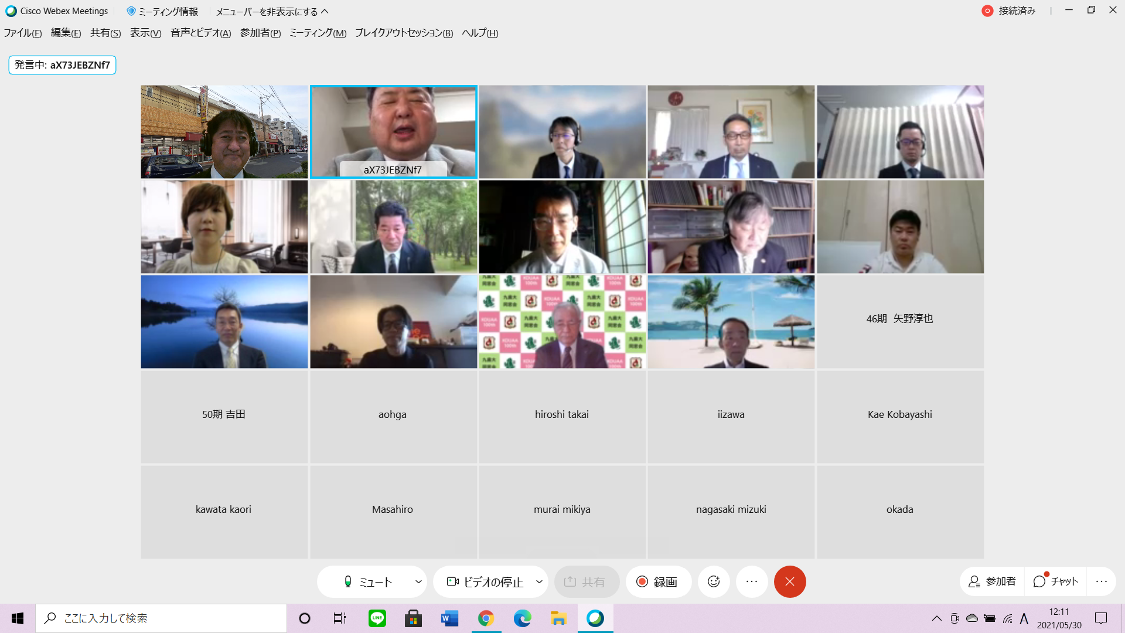Click the 発言中 speaker label
This screenshot has height=633, width=1125.
(x=62, y=65)
